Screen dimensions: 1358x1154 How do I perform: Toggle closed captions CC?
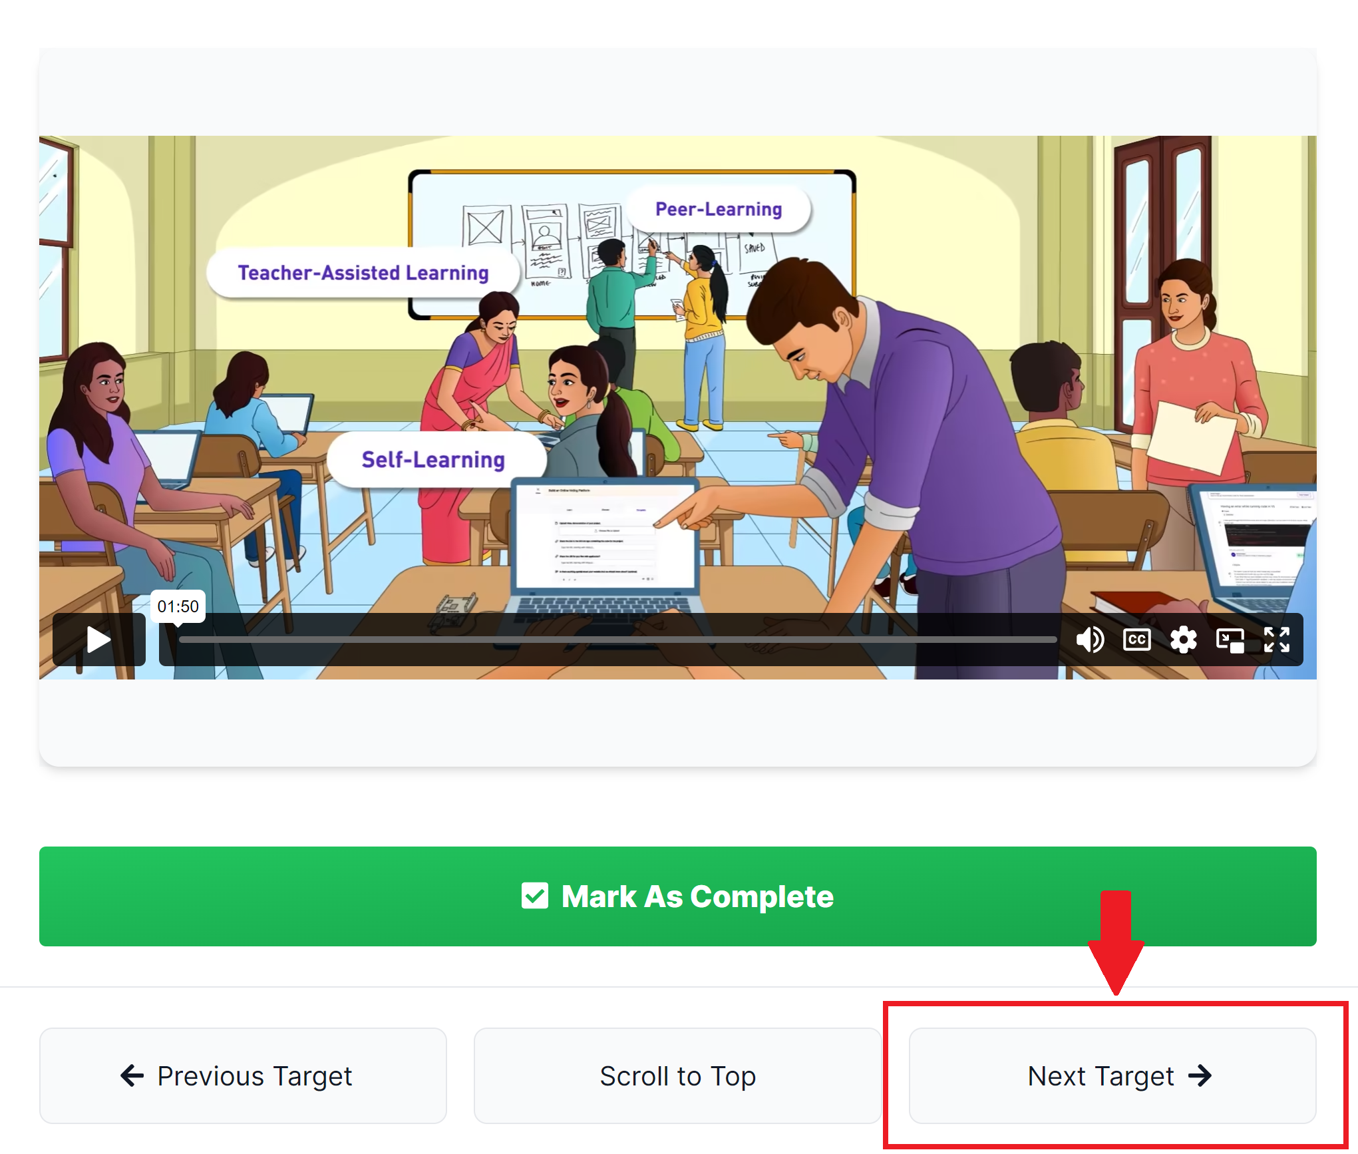(1136, 640)
